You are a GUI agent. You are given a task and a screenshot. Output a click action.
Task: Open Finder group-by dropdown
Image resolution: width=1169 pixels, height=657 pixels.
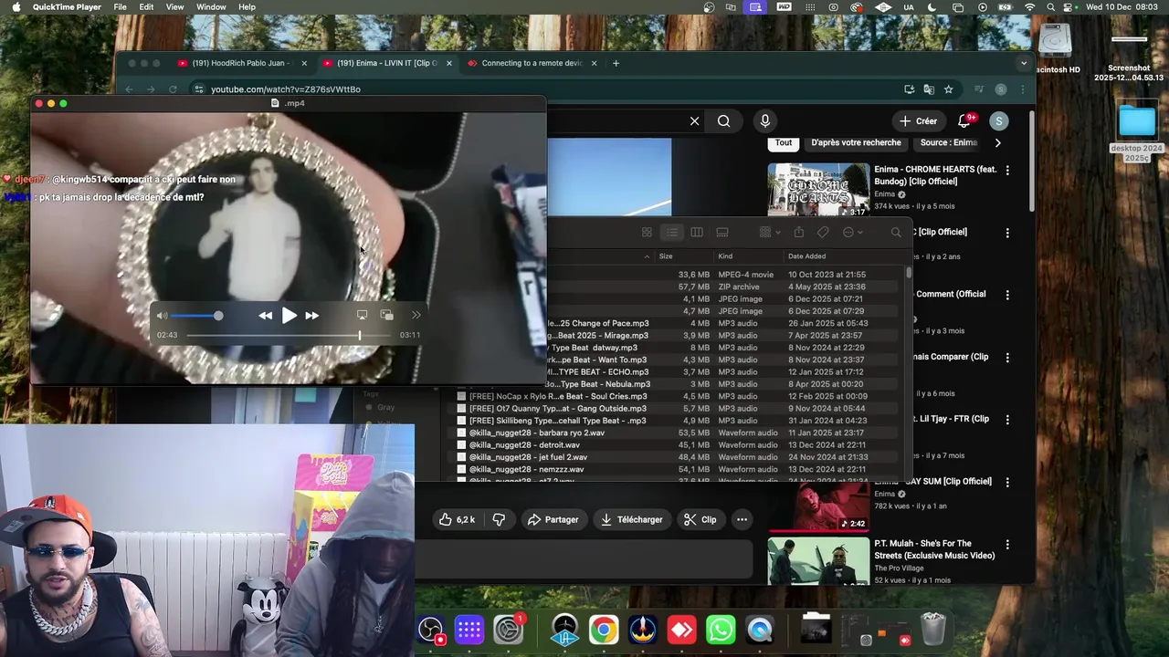pyautogui.click(x=770, y=233)
